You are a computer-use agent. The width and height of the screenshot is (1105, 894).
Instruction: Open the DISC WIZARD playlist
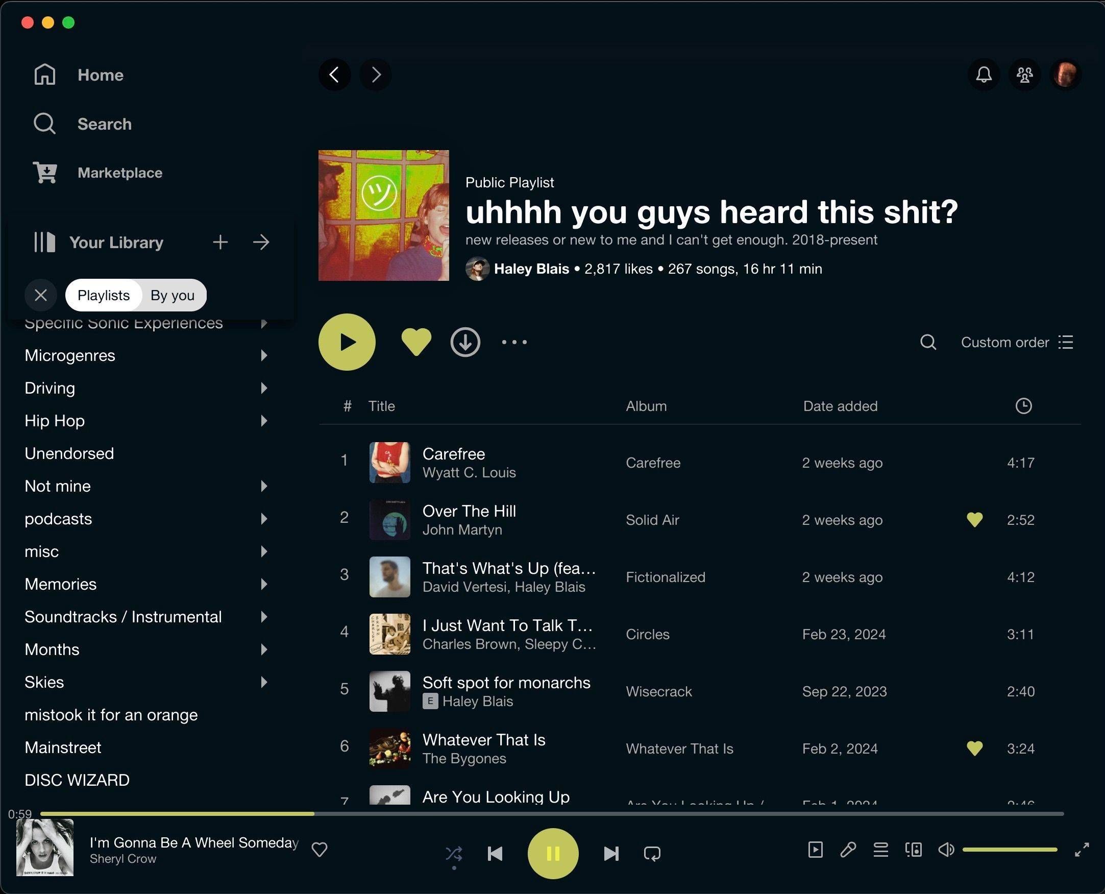click(77, 780)
